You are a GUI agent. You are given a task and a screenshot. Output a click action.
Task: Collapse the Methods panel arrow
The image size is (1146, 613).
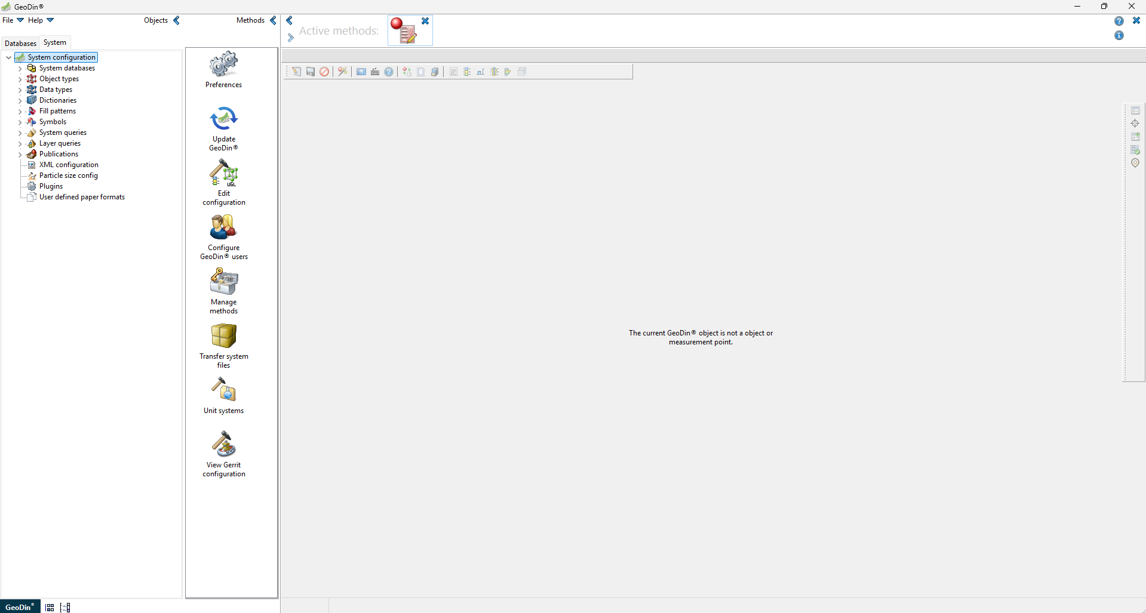tap(273, 20)
